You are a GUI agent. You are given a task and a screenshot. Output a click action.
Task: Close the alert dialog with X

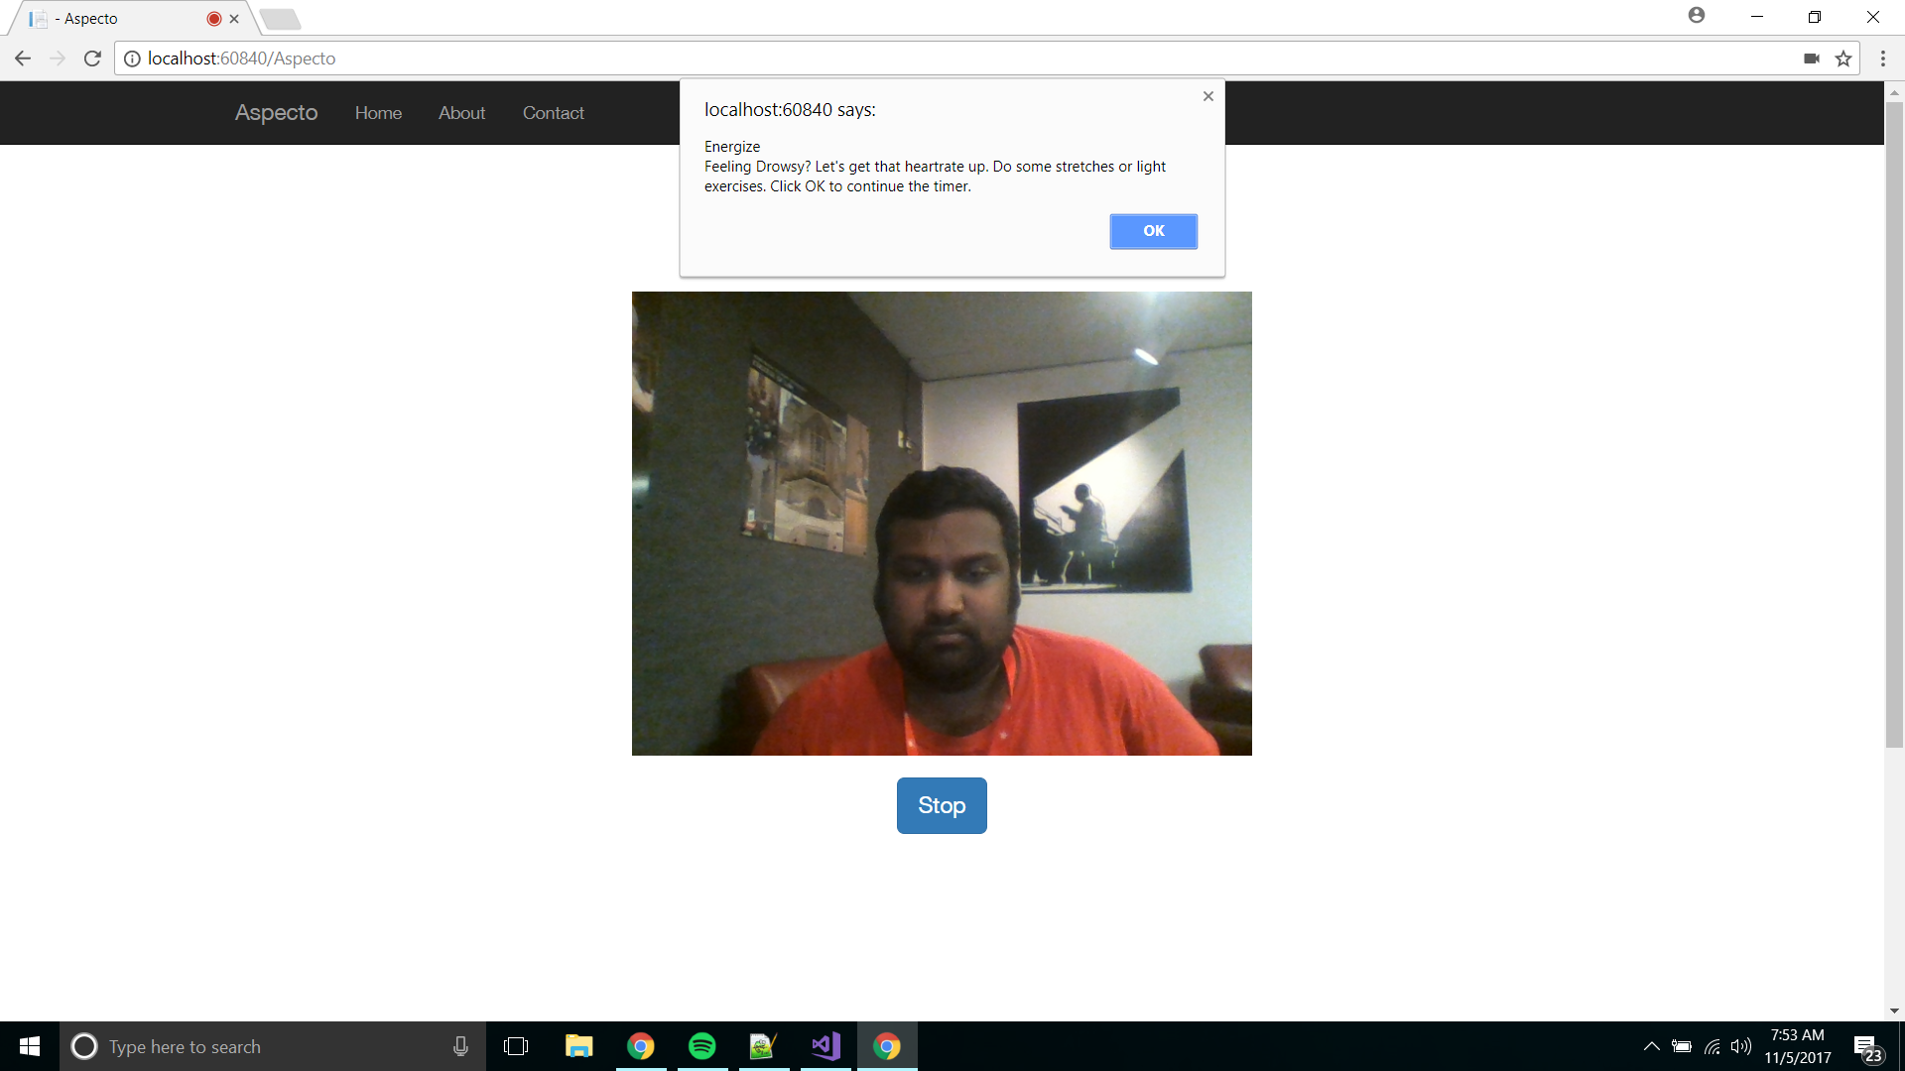pyautogui.click(x=1207, y=96)
